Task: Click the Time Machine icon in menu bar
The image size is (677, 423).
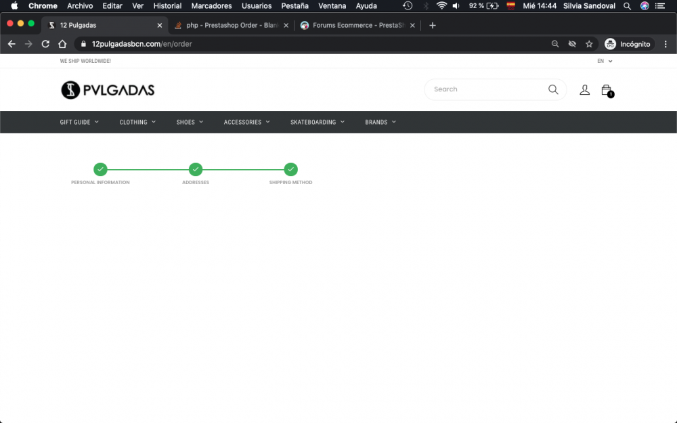Action: click(408, 6)
